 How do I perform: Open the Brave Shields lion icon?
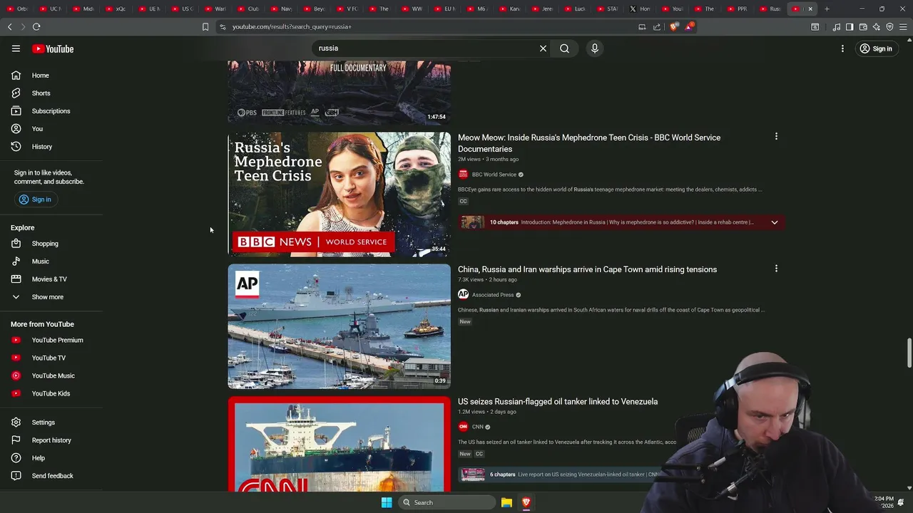[674, 26]
